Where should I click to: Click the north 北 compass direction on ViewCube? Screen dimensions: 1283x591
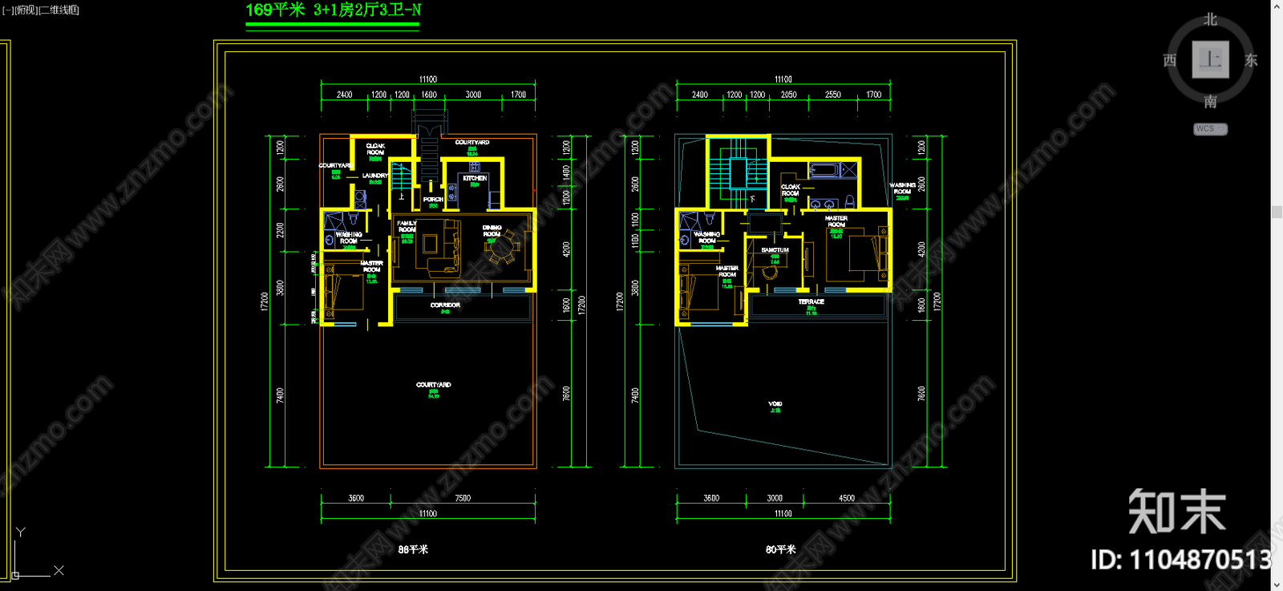point(1210,19)
